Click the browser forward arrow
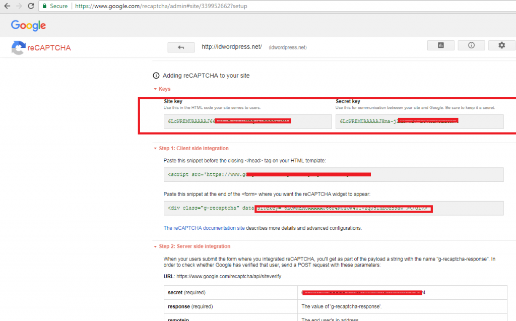The width and height of the screenshot is (516, 321). [19, 7]
